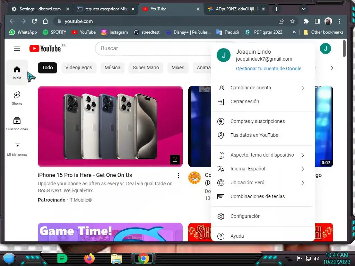Open the Other bookmarks folder
Viewport: 355px width, 266px height.
323,32
